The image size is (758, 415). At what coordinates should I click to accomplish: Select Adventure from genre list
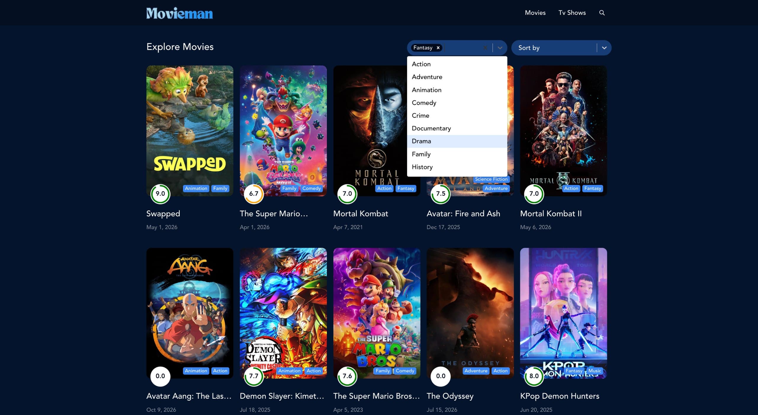point(457,77)
